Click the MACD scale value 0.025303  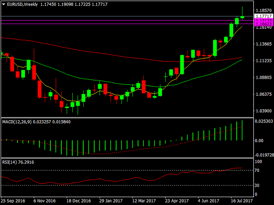[x=264, y=121]
